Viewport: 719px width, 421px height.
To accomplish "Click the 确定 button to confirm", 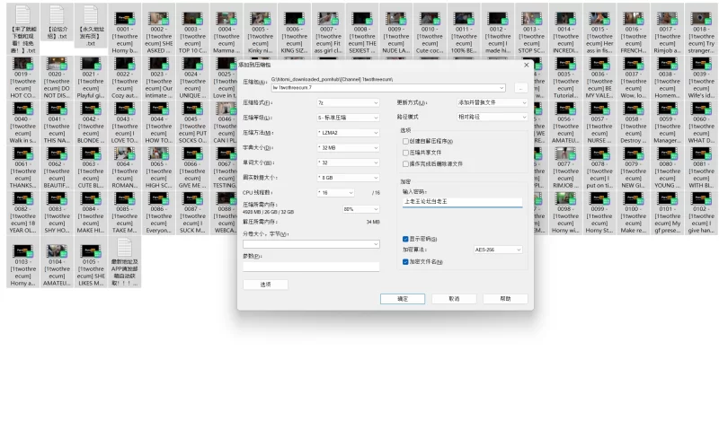I will click(401, 298).
